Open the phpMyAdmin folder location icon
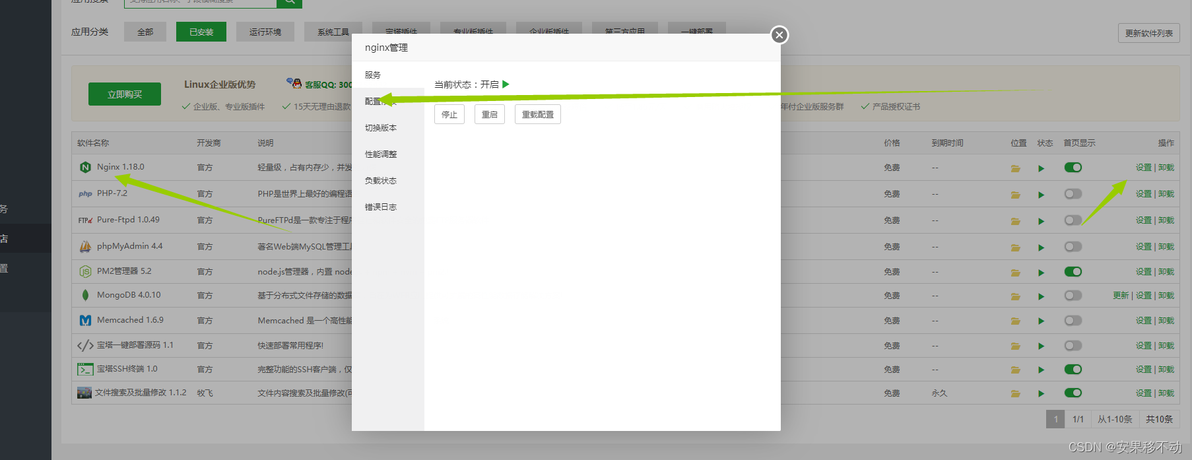Screen dimensions: 1192x460 click(1016, 247)
